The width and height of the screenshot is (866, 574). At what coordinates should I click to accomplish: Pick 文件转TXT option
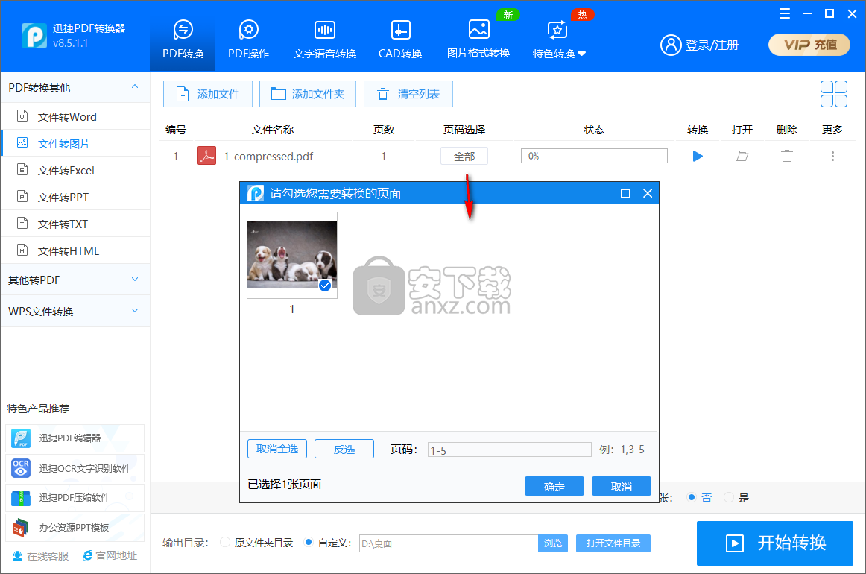[x=75, y=224]
